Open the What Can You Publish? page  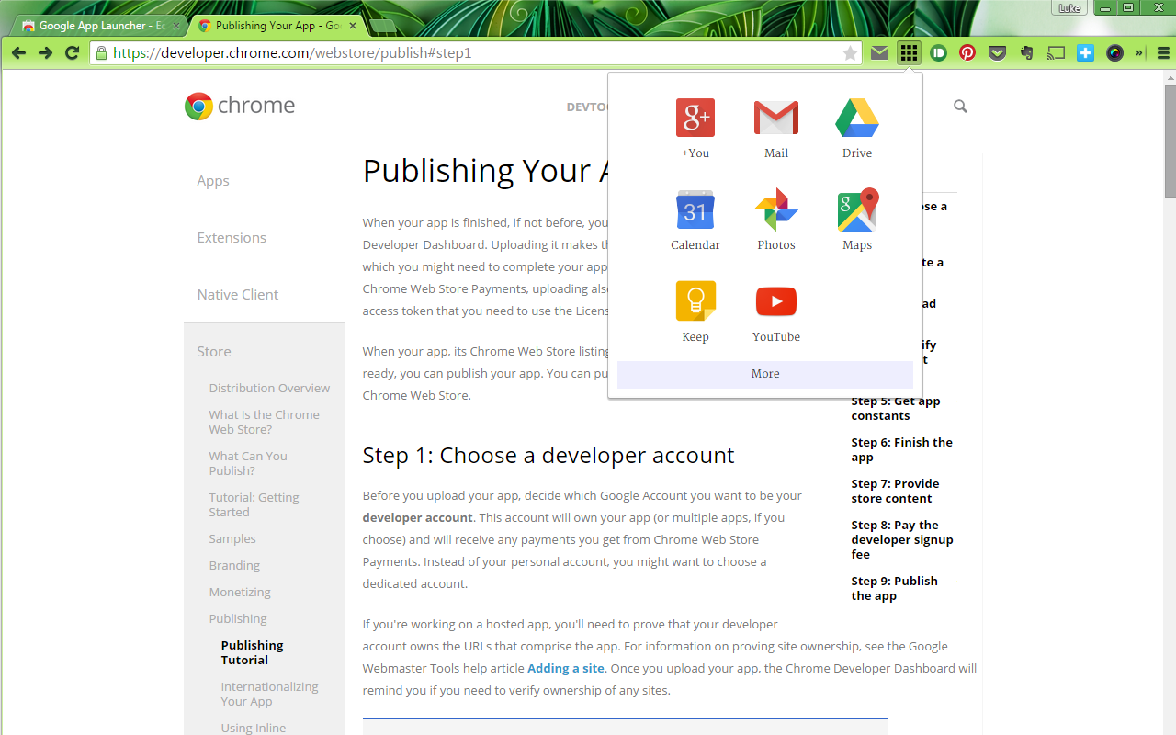[x=248, y=463]
